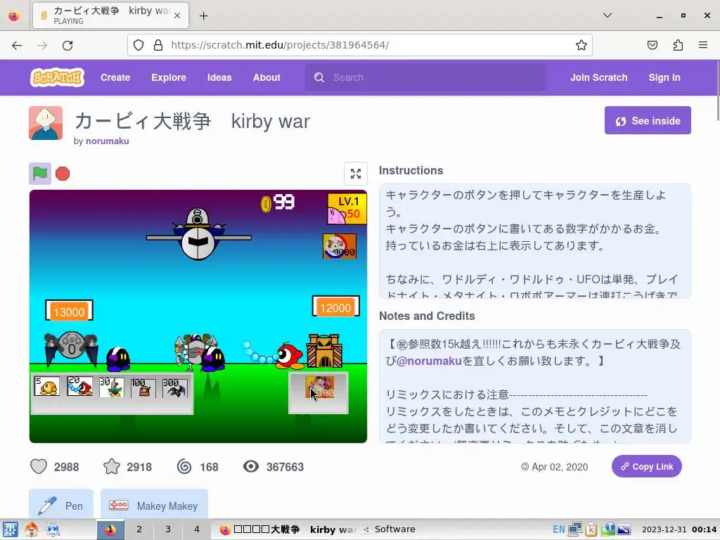Focus the Scratch search field
Screen dimensions: 720x540
coord(425,77)
